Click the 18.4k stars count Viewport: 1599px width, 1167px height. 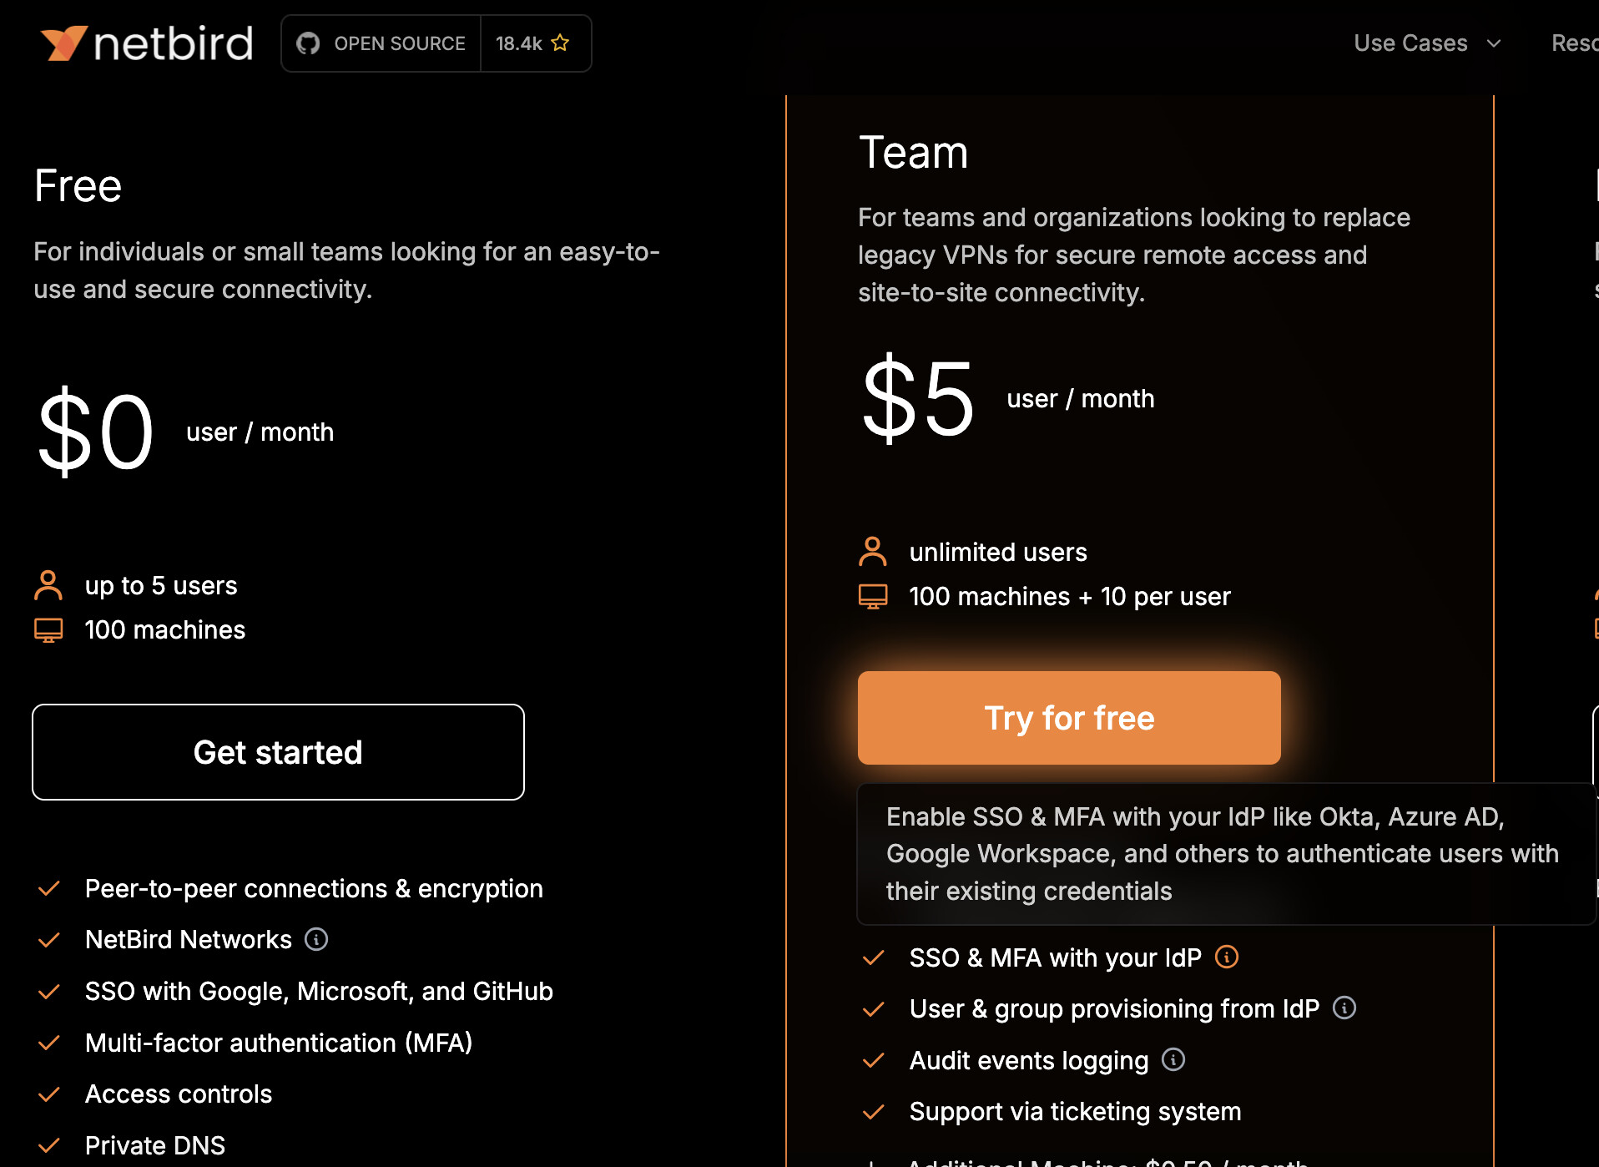518,43
